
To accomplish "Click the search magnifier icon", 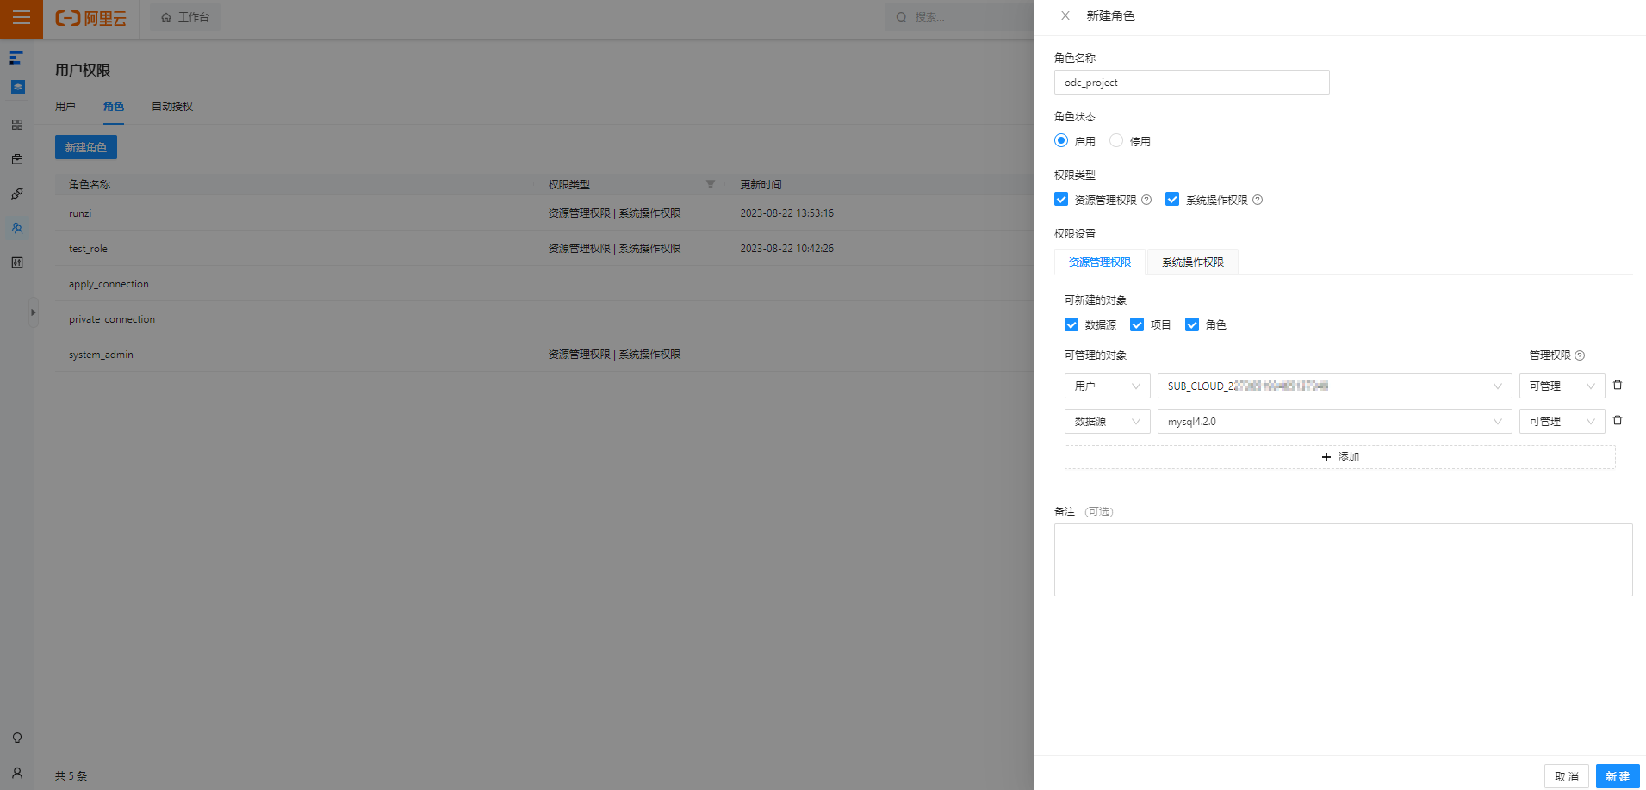I will (x=901, y=17).
